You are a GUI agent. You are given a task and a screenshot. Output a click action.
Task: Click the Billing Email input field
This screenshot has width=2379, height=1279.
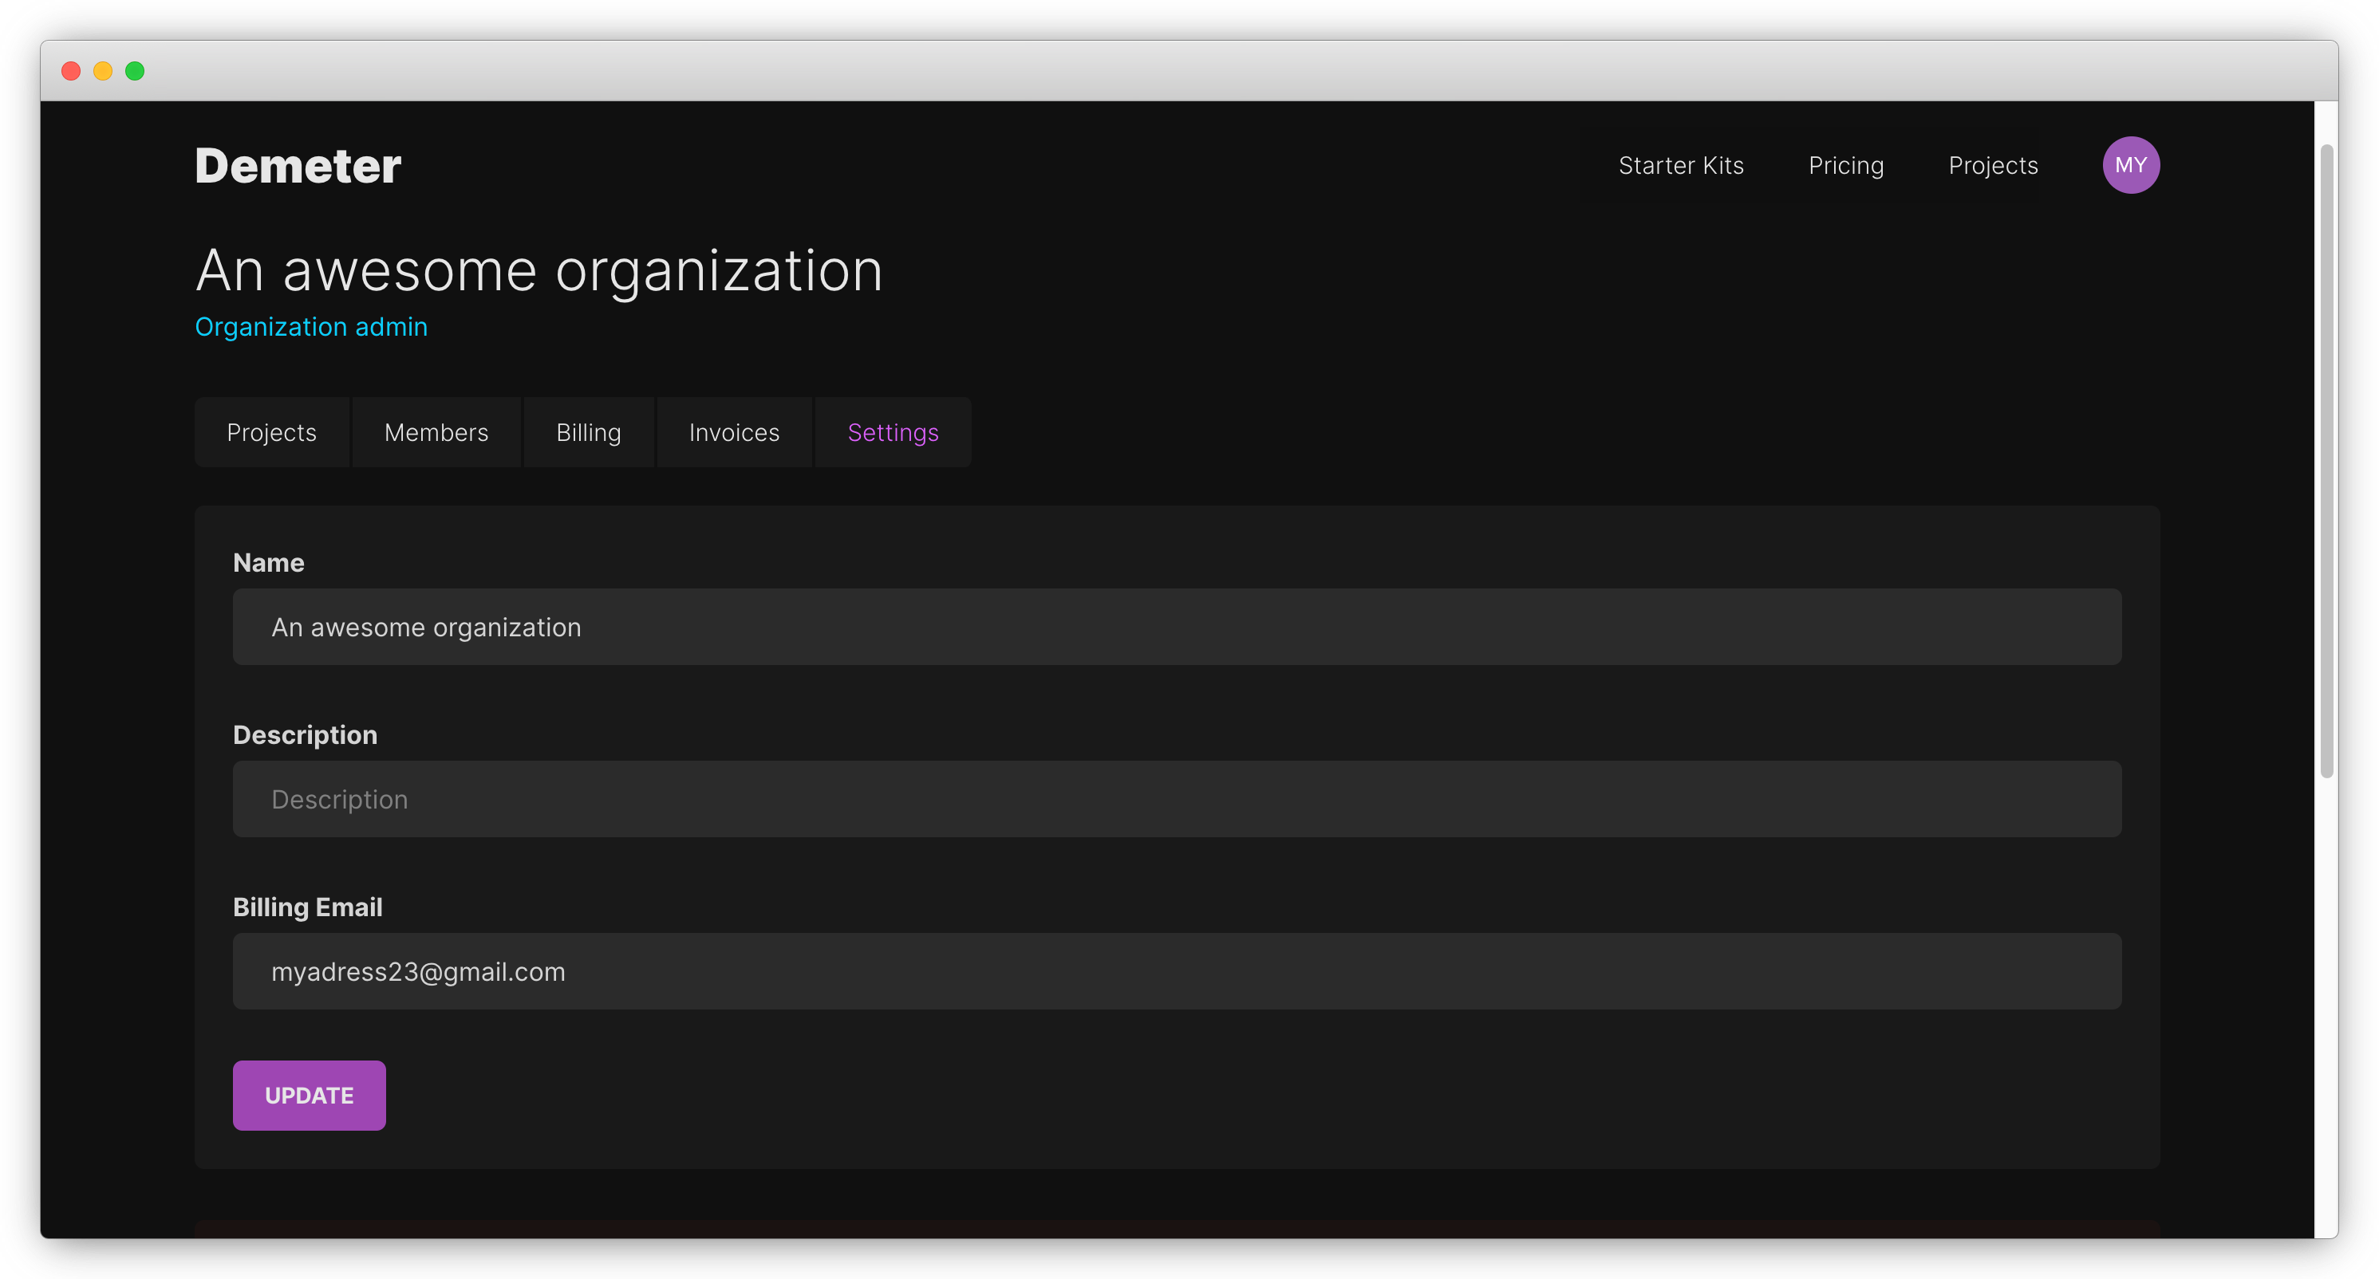tap(1177, 970)
